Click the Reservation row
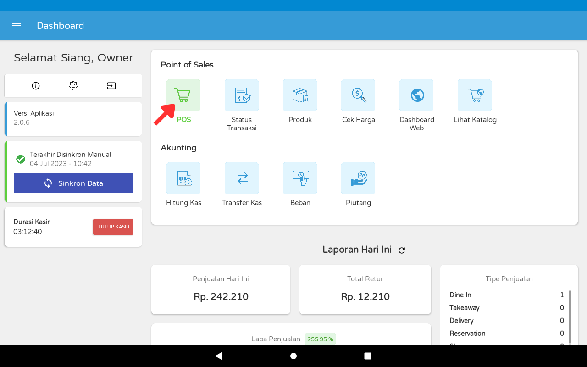Image resolution: width=587 pixels, height=367 pixels. [507, 334]
